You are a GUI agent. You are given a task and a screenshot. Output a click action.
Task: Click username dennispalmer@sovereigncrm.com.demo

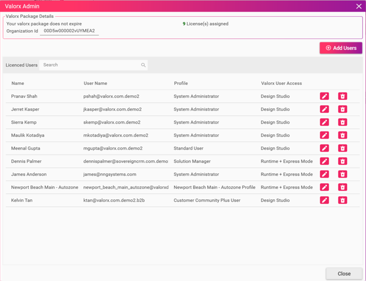coord(126,161)
